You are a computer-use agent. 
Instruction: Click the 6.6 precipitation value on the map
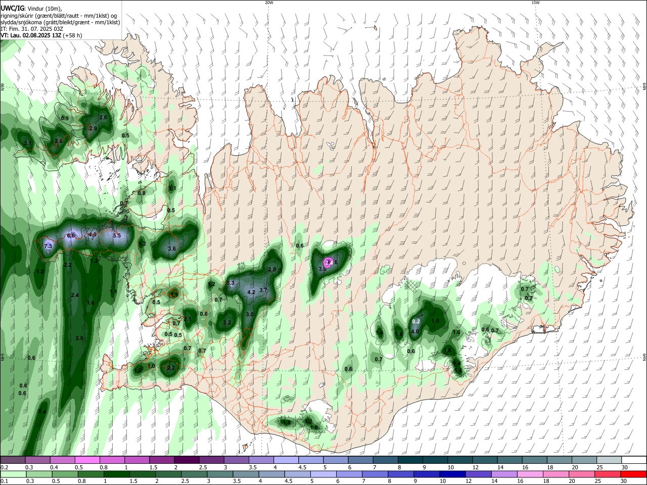[x=71, y=235]
